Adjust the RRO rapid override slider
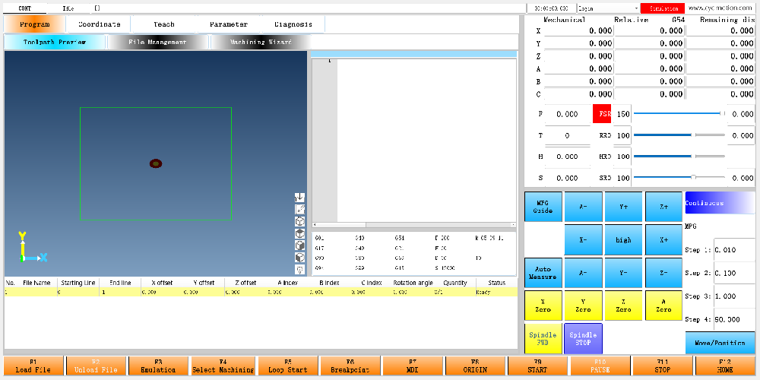Screen dimensions: 760x380 (x=679, y=135)
